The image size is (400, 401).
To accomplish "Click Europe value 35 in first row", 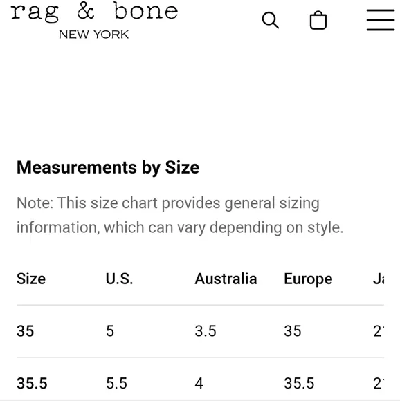I will coord(293,331).
